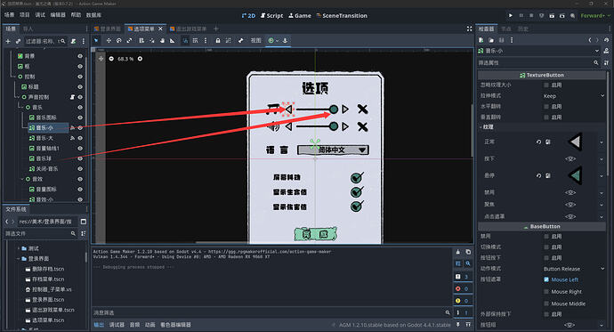The image size is (614, 332).
Task: Open script attached to 声音控制 node
Action: 72,97
